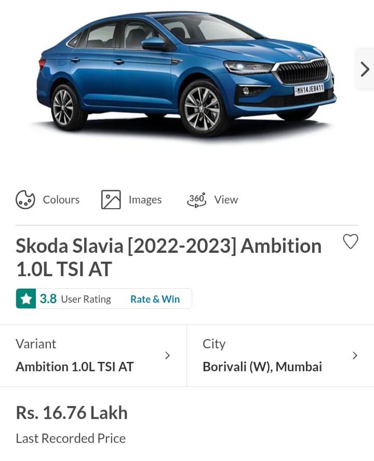Click the Rate & Win link
The image size is (374, 461).
click(x=155, y=299)
